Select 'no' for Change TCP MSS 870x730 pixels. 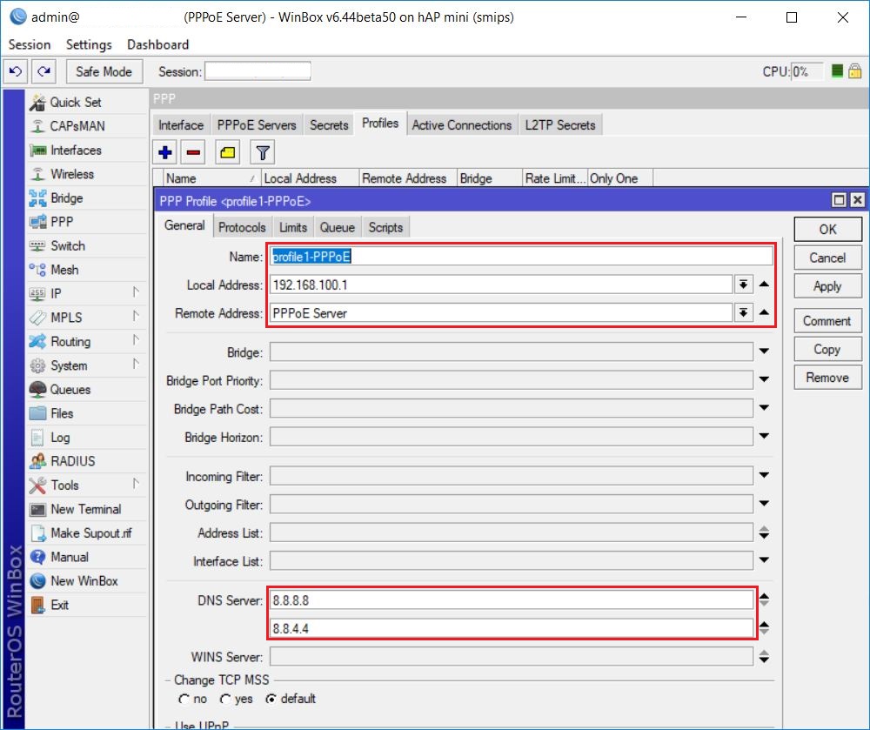(184, 699)
